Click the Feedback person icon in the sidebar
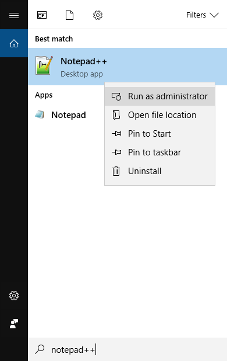Screen dimensions: 227x361 point(14,324)
